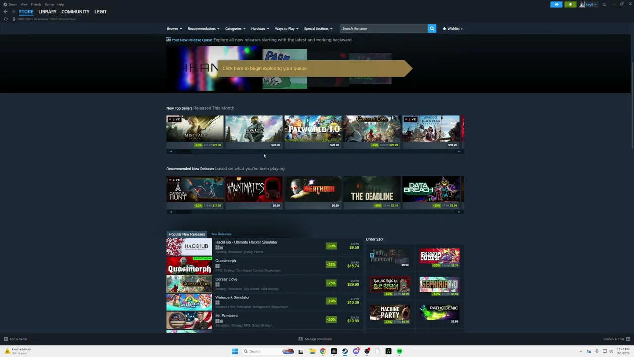Image resolution: width=634 pixels, height=357 pixels.
Task: Click the Add a Game plus icon
Action: [x=5, y=339]
